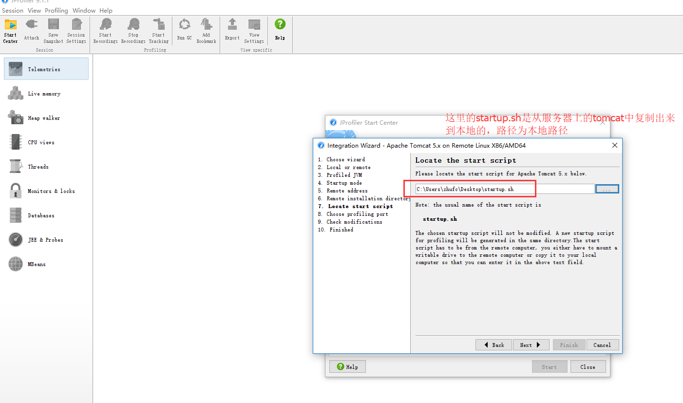Click the grayed-out Start button in Start Center window
Image resolution: width=683 pixels, height=403 pixels.
coord(550,367)
